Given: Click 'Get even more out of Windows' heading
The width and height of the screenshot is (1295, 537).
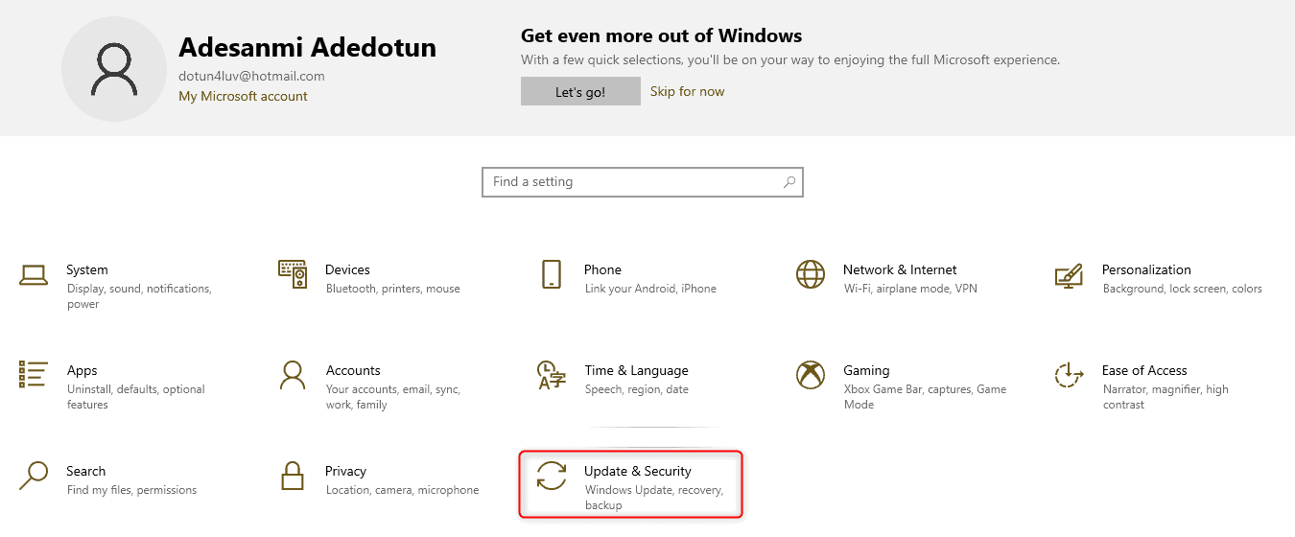Looking at the screenshot, I should pyautogui.click(x=661, y=36).
